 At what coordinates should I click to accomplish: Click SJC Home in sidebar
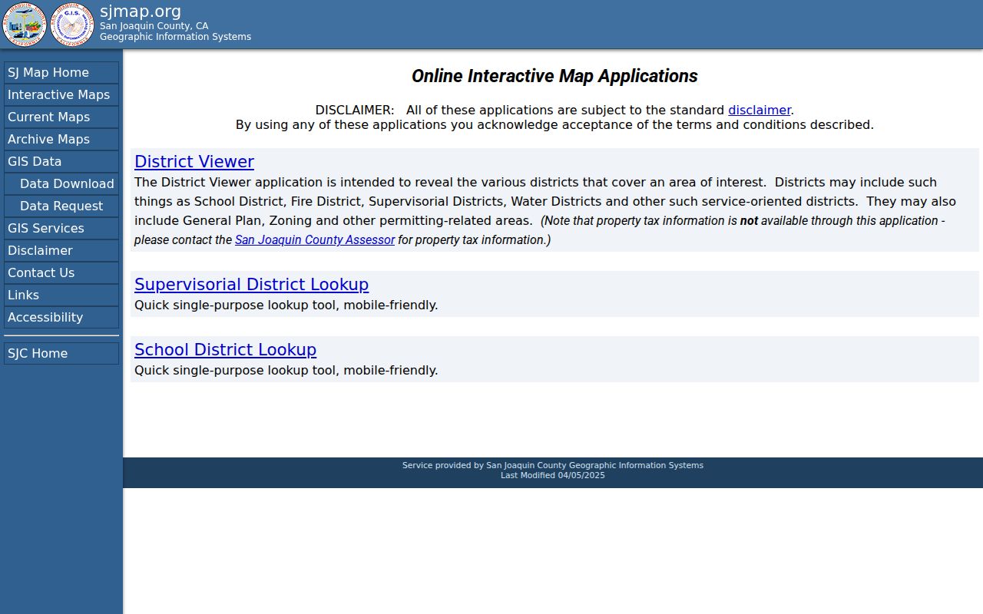tap(61, 353)
